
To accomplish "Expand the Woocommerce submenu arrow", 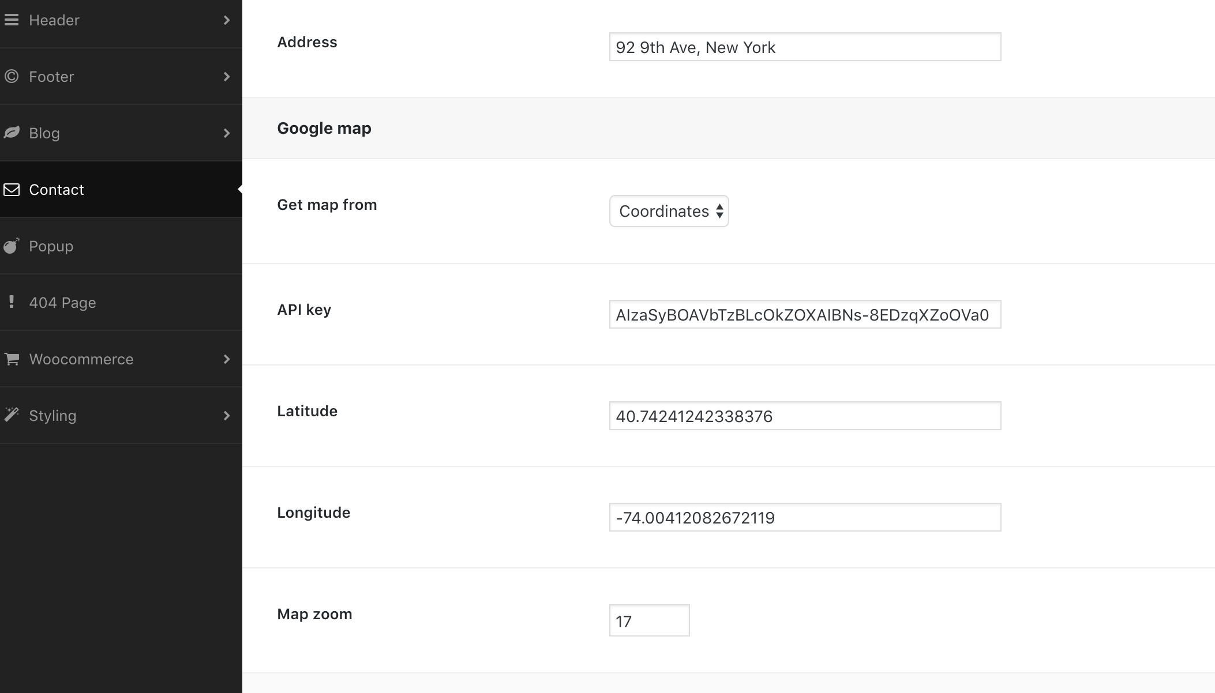I will [x=227, y=359].
